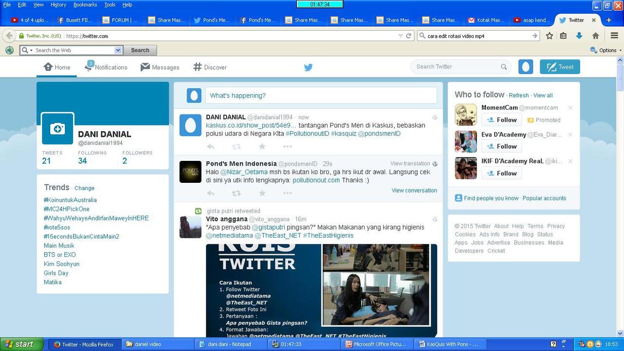Open dani dani Notepad from taskbar

coord(229,344)
